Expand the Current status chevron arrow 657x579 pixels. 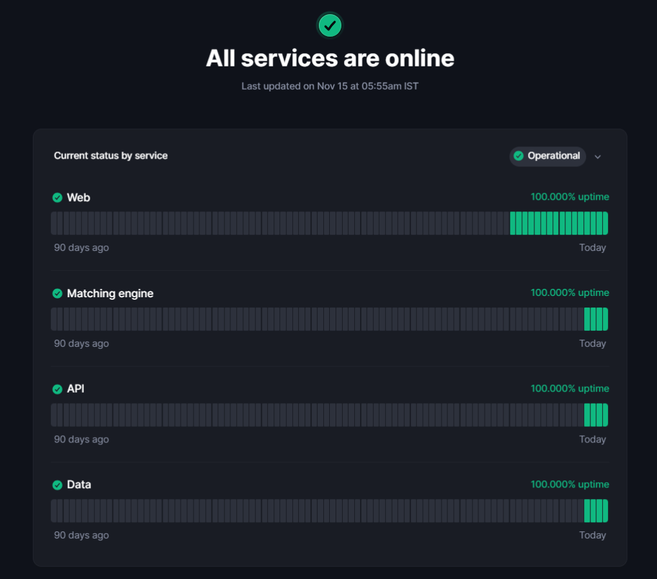tap(598, 157)
